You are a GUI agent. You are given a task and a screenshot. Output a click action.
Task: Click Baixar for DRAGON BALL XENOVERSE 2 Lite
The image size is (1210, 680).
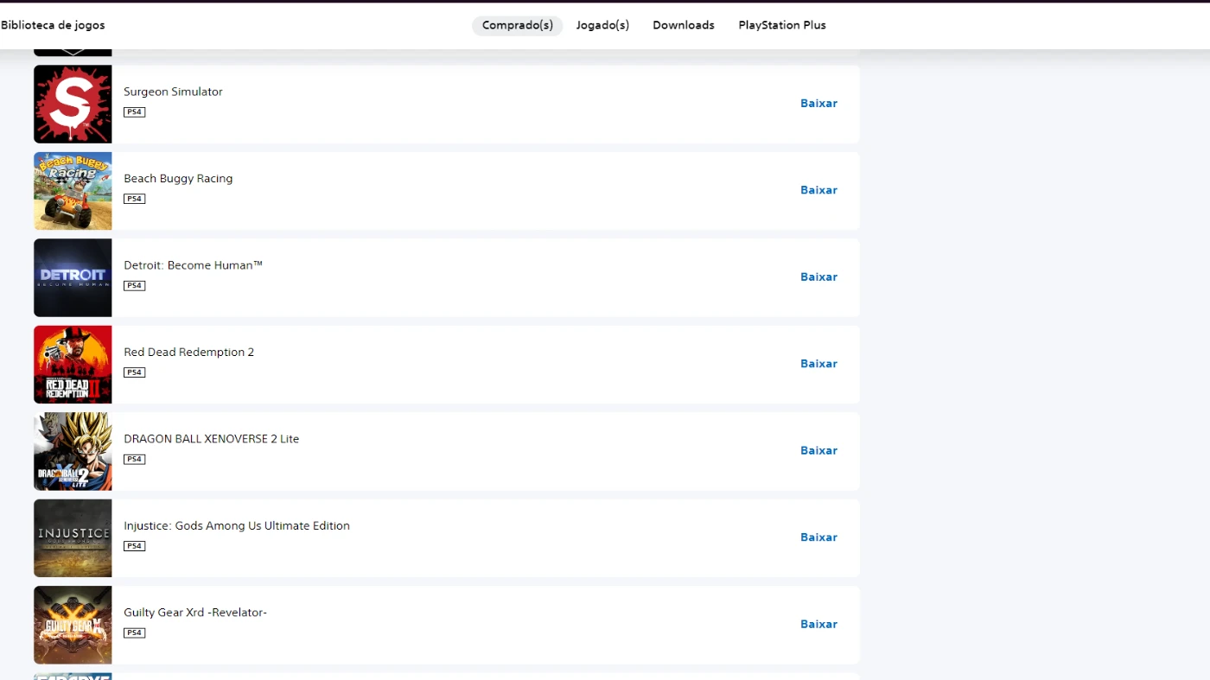click(818, 451)
